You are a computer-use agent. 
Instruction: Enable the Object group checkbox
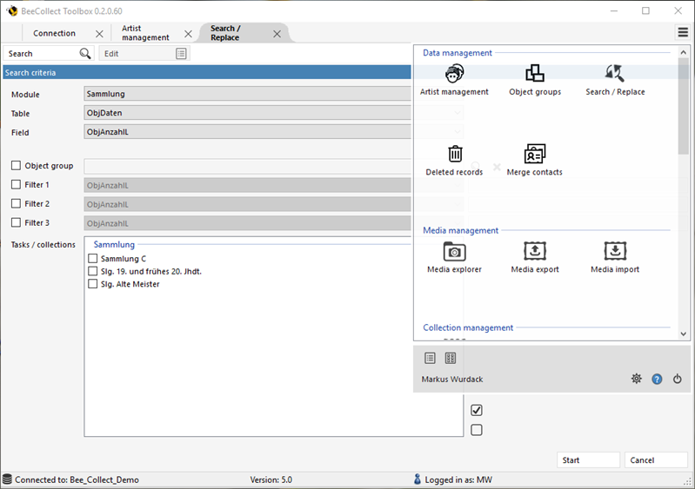[x=16, y=166]
